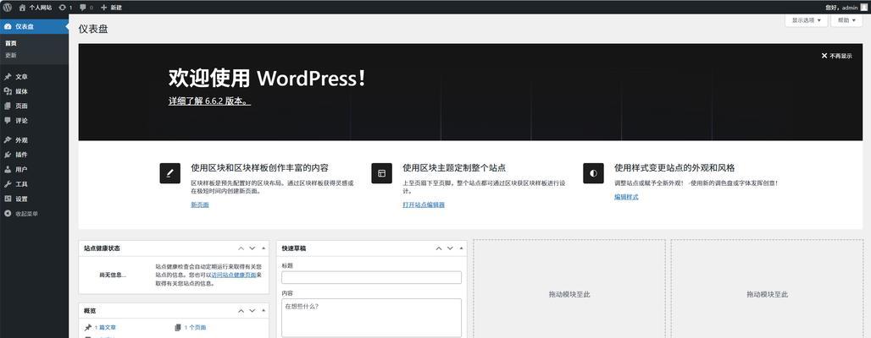
Task: Select 首页 submenu item
Action: click(11, 43)
